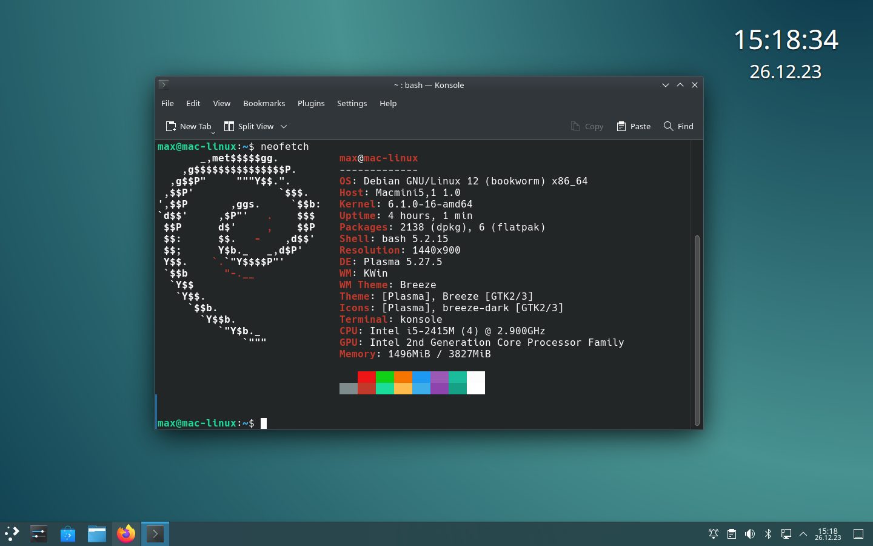The width and height of the screenshot is (873, 546).
Task: Launch Firefox from the taskbar
Action: click(126, 534)
